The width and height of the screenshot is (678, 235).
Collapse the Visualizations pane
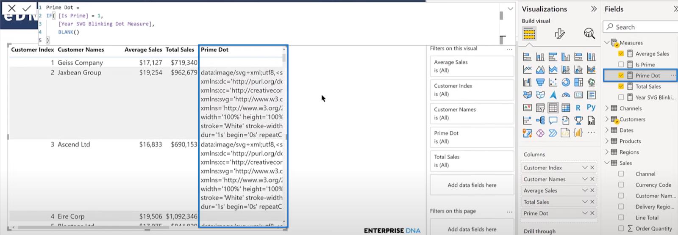594,9
